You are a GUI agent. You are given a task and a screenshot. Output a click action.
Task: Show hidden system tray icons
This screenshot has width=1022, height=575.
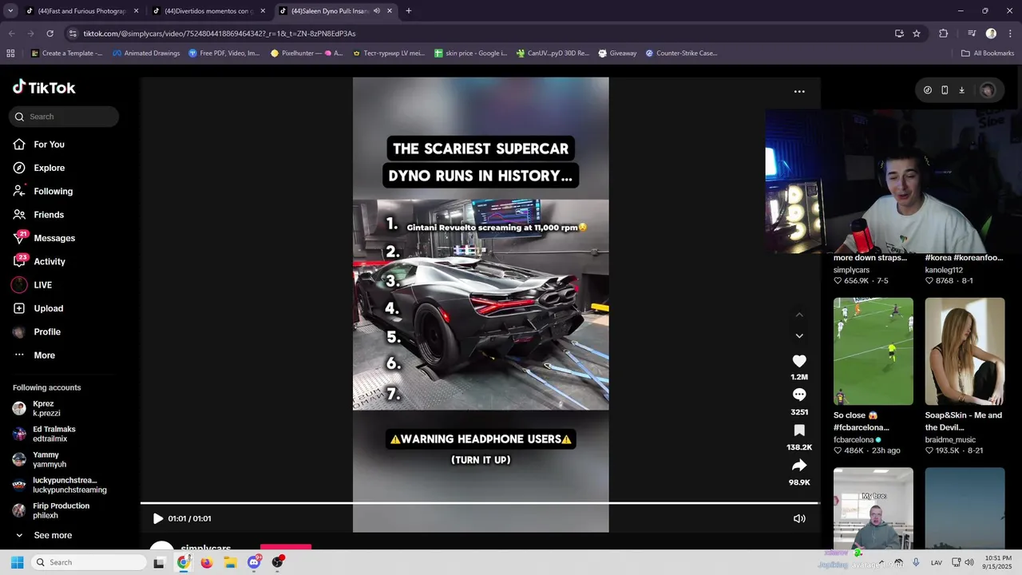coord(881,562)
